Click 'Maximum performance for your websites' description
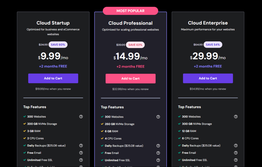The width and height of the screenshot is (262, 167). click(208, 30)
